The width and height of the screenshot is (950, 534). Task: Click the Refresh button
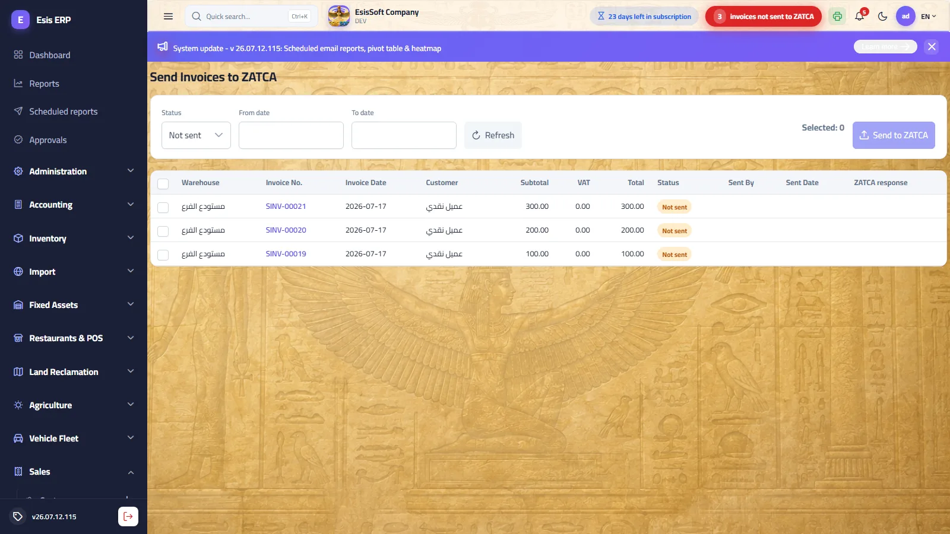coord(493,135)
